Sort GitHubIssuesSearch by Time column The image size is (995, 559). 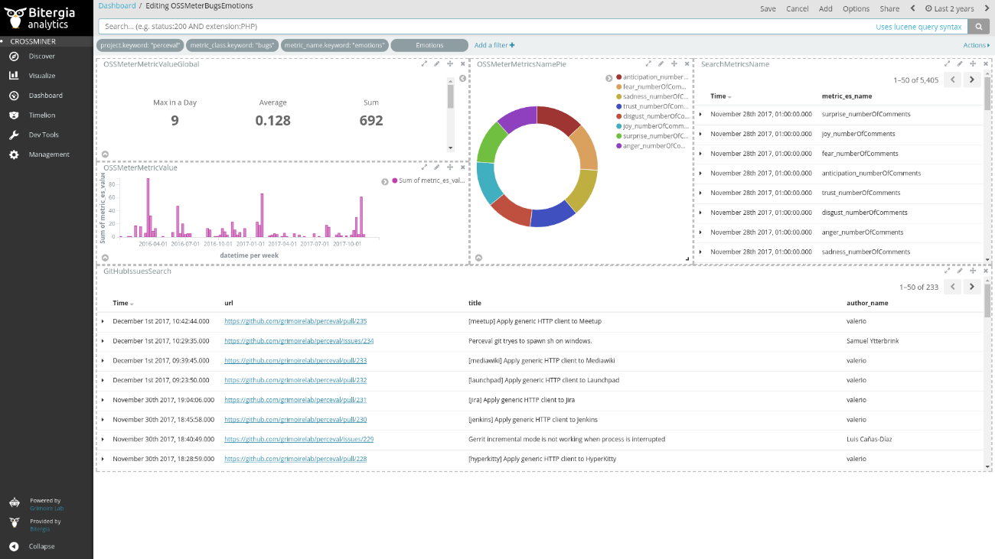(x=122, y=304)
